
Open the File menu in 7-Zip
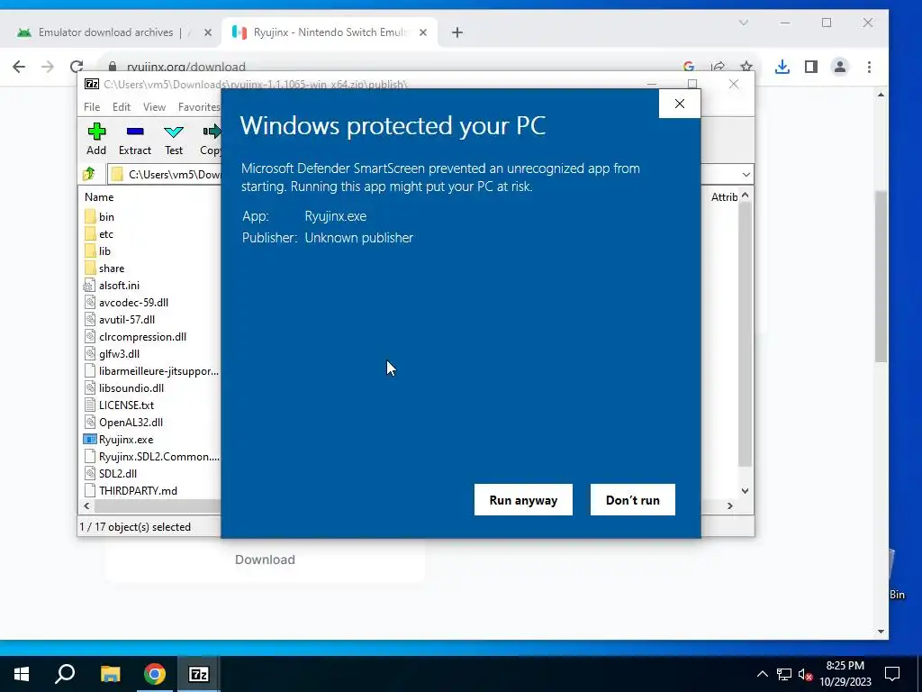[x=92, y=106]
